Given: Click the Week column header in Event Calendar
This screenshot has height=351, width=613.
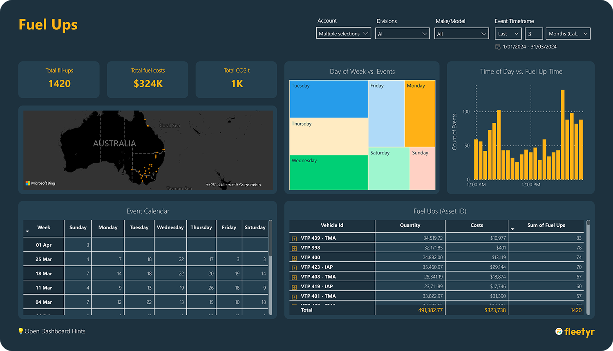Looking at the screenshot, I should tap(44, 227).
